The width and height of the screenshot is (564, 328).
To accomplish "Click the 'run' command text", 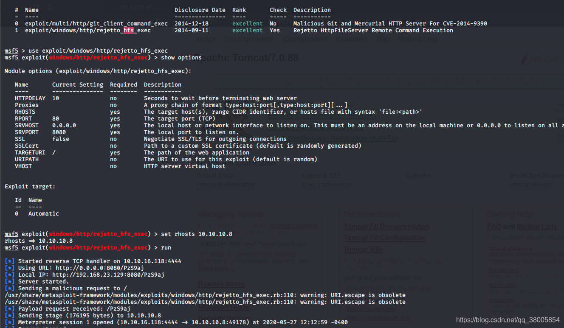I will tap(166, 247).
